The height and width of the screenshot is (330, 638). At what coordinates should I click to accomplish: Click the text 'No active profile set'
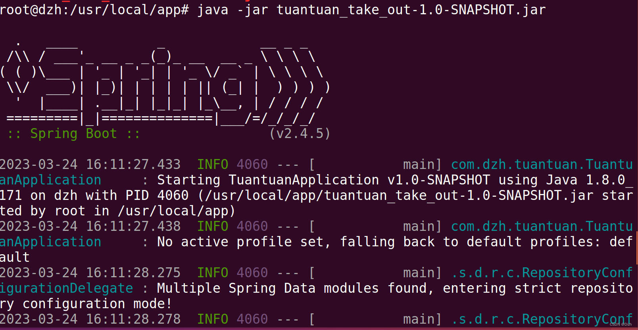[x=240, y=242]
